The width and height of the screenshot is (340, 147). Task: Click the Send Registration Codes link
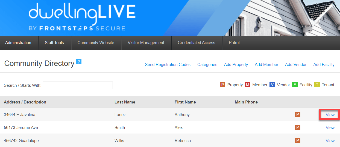pyautogui.click(x=168, y=65)
